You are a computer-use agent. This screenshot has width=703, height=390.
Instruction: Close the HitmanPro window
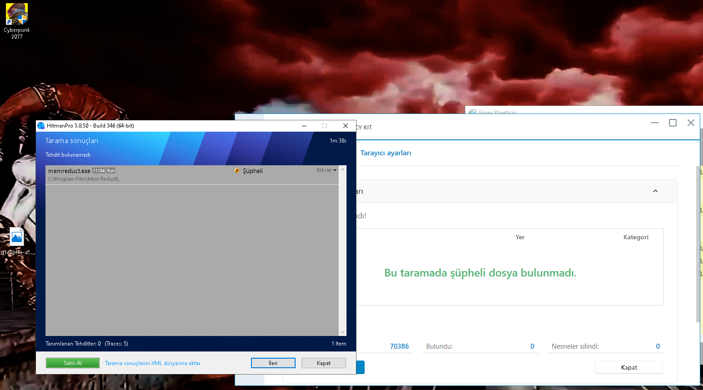tap(346, 126)
